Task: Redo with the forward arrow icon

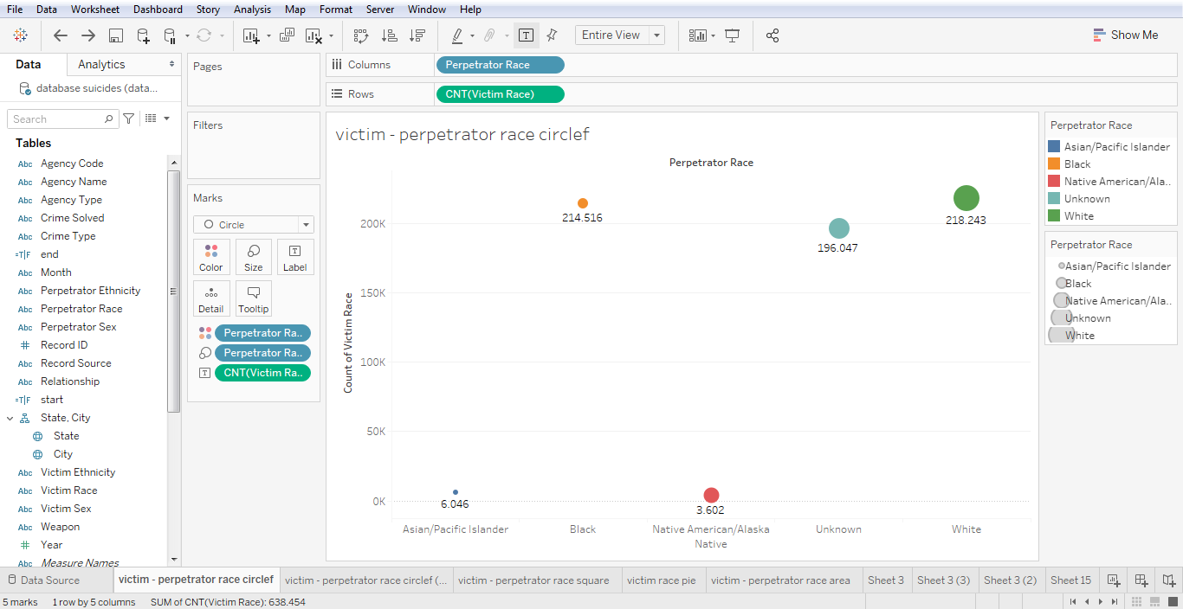Action: pos(88,35)
